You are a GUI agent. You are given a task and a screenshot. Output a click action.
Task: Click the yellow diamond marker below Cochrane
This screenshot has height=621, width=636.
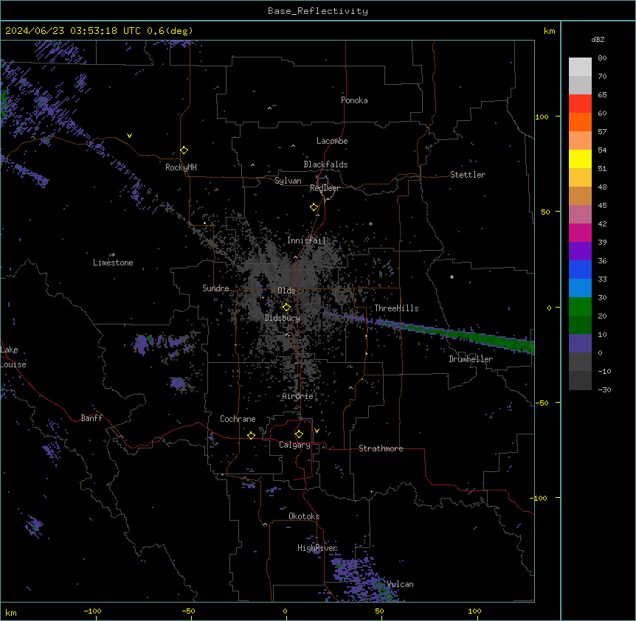251,435
